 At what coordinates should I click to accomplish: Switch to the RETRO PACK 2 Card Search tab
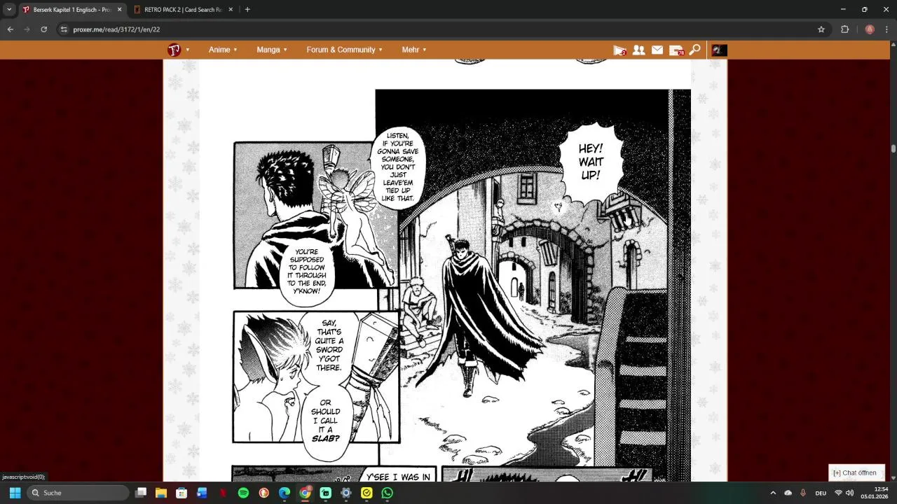click(183, 10)
